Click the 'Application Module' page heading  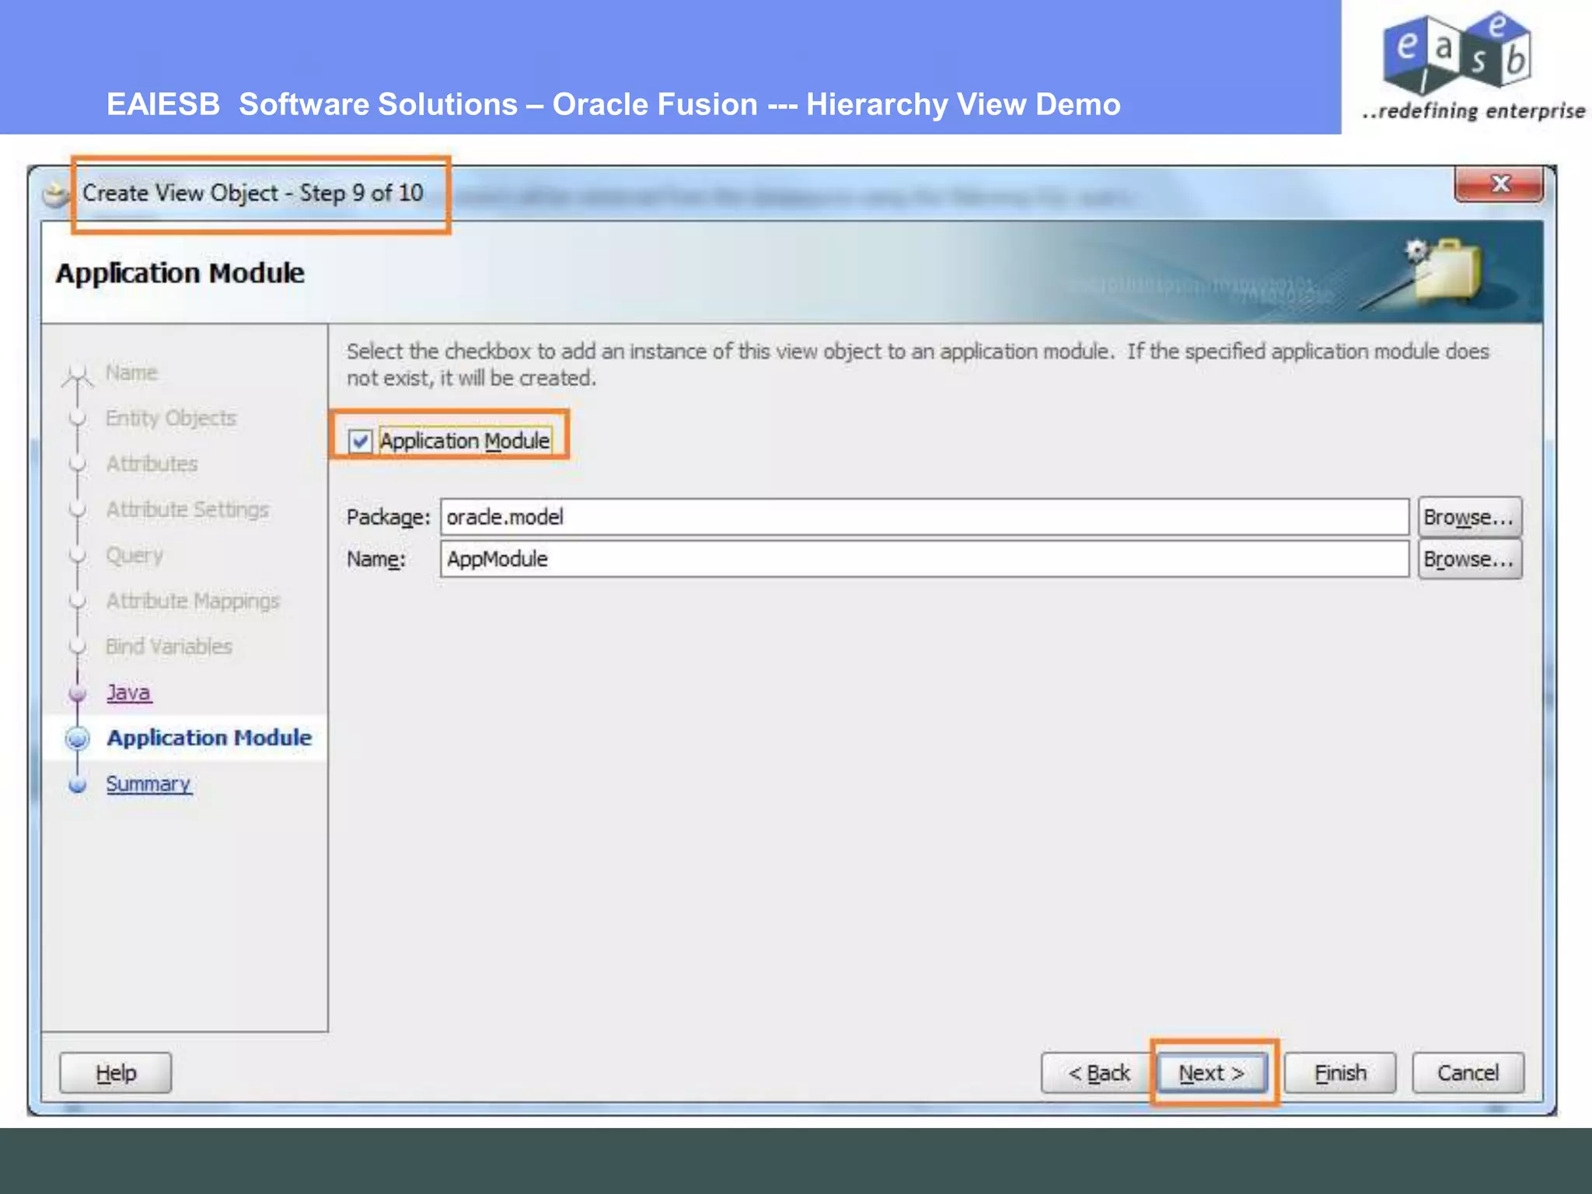point(180,273)
